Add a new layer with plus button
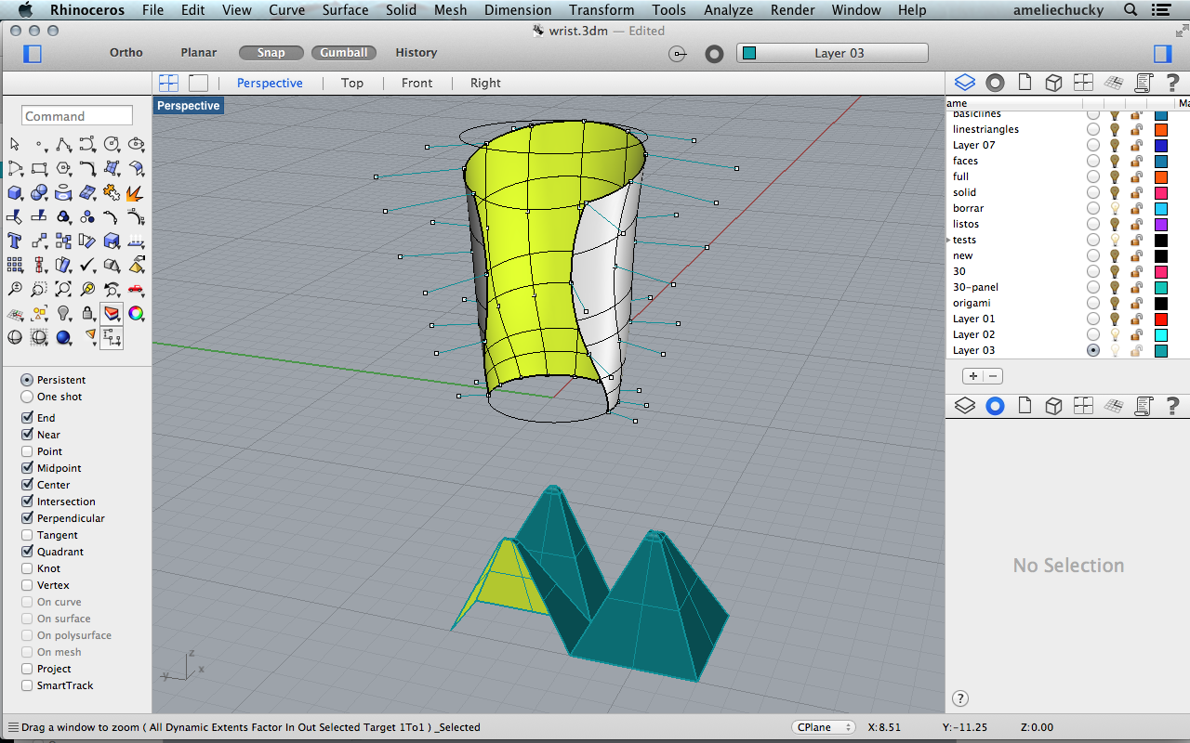The width and height of the screenshot is (1190, 743). click(x=972, y=376)
